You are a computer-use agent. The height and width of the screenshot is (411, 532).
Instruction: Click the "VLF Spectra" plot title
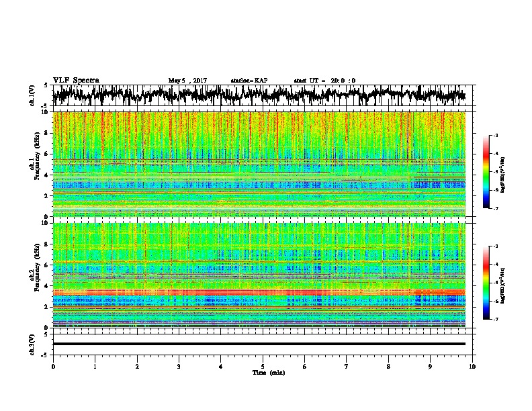pos(76,81)
